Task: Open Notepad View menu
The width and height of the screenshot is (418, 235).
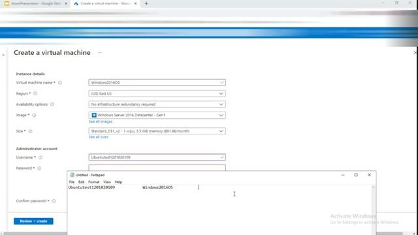Action: tap(107, 182)
